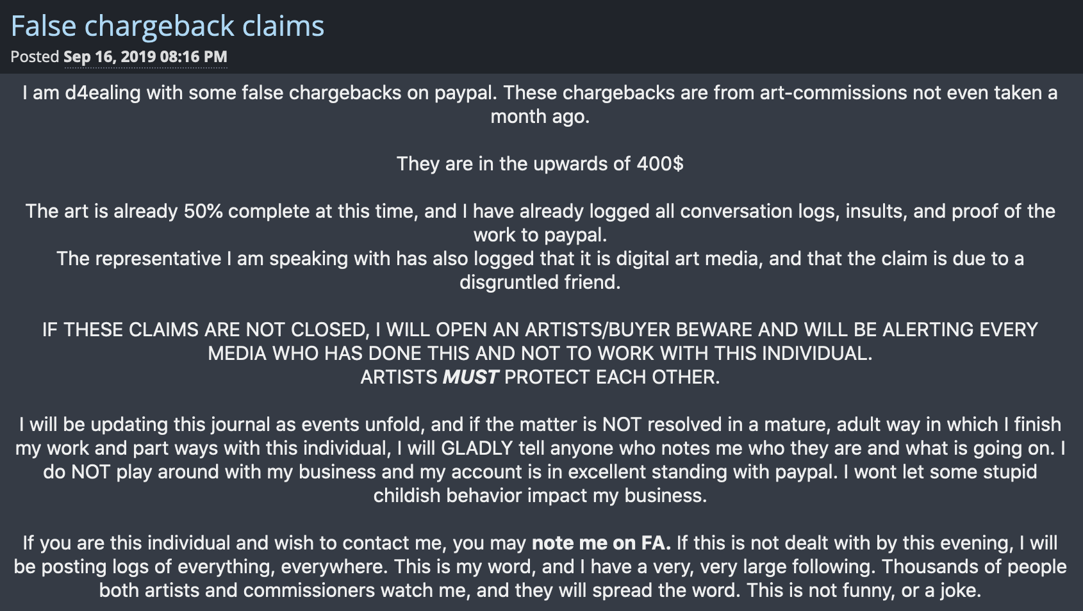Open the 'False chargeback claims' journal title

[168, 26]
